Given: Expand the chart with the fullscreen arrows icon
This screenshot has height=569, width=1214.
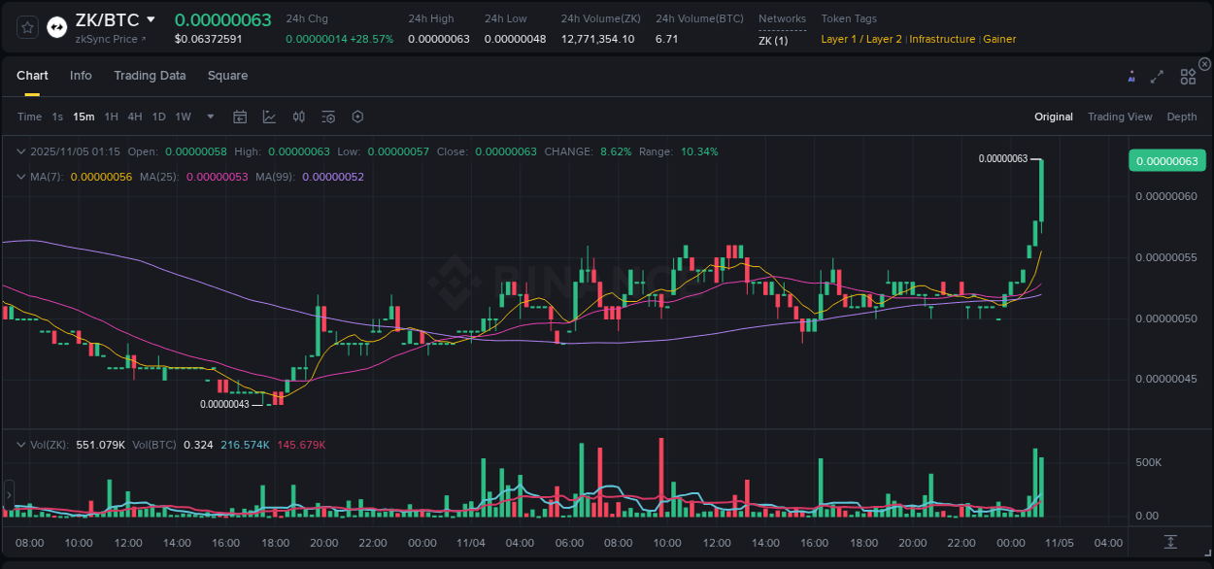Looking at the screenshot, I should (1158, 75).
